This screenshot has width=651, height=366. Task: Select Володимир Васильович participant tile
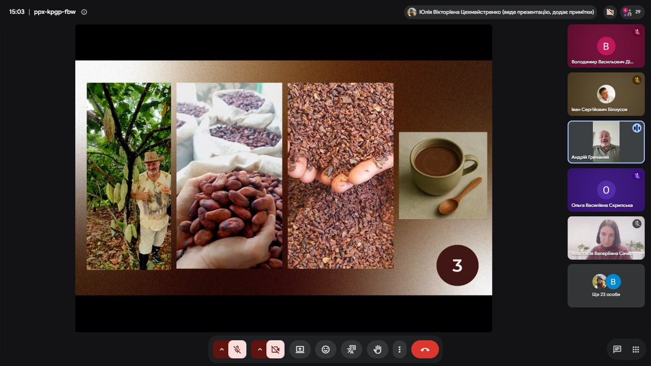606,46
